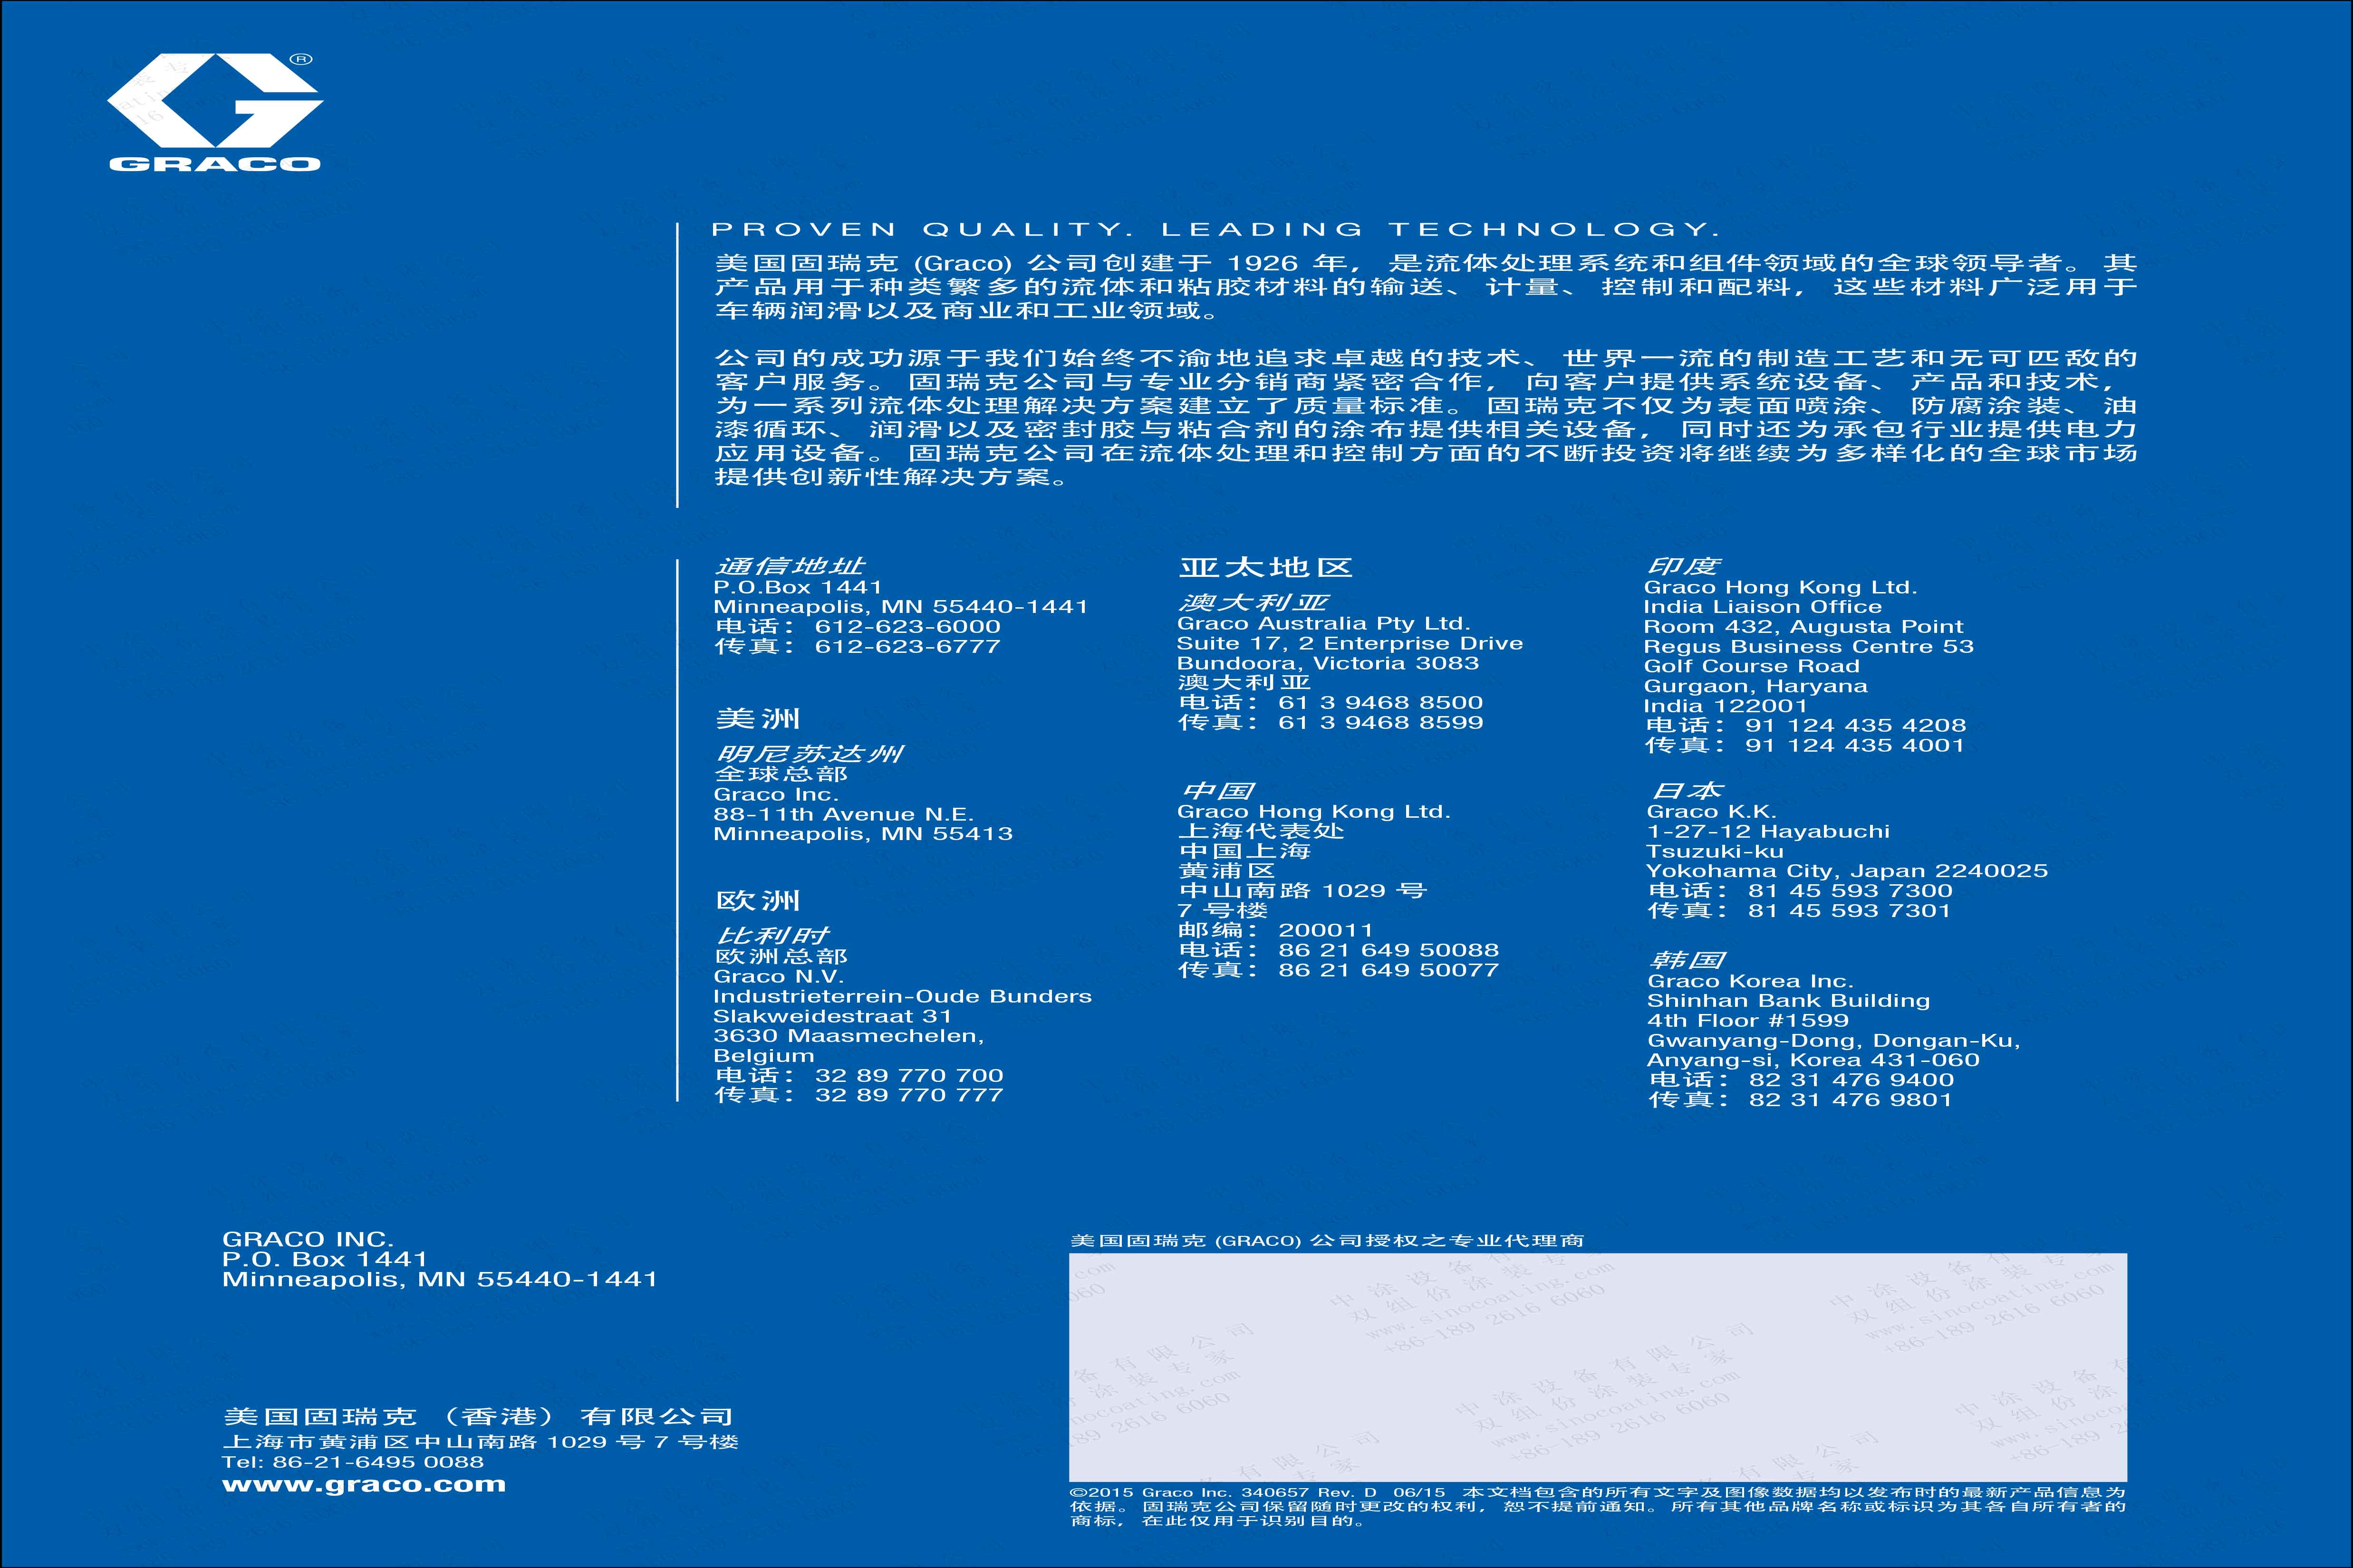Click 'Industrieterrein-Oude Bunders' line
The width and height of the screenshot is (2353, 1568).
pyautogui.click(x=902, y=997)
